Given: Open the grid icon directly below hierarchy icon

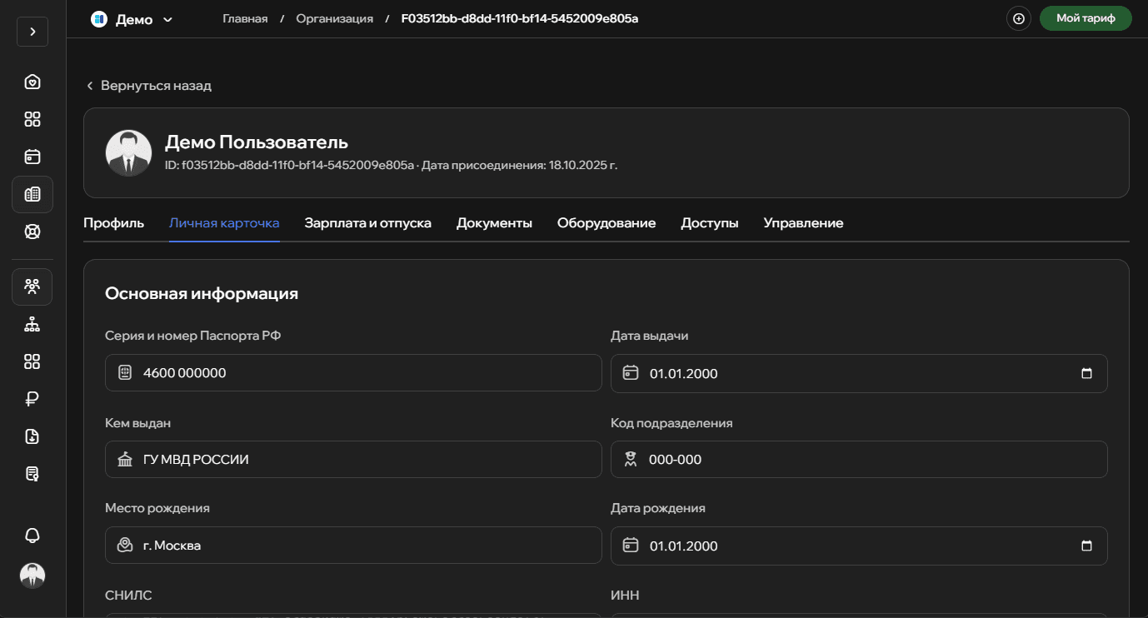Looking at the screenshot, I should [32, 361].
